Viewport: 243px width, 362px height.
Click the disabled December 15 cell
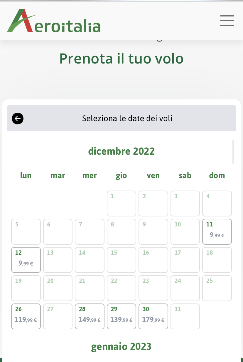[x=122, y=260]
